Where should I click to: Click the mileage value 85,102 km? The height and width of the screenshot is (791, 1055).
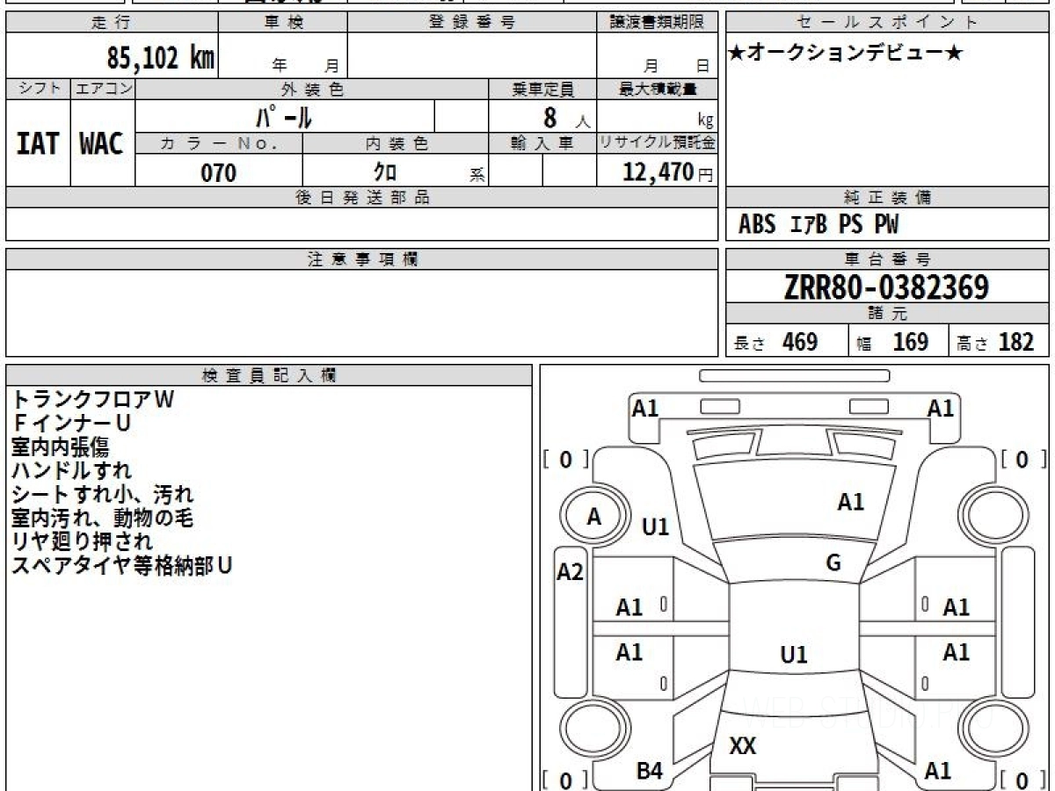(160, 59)
